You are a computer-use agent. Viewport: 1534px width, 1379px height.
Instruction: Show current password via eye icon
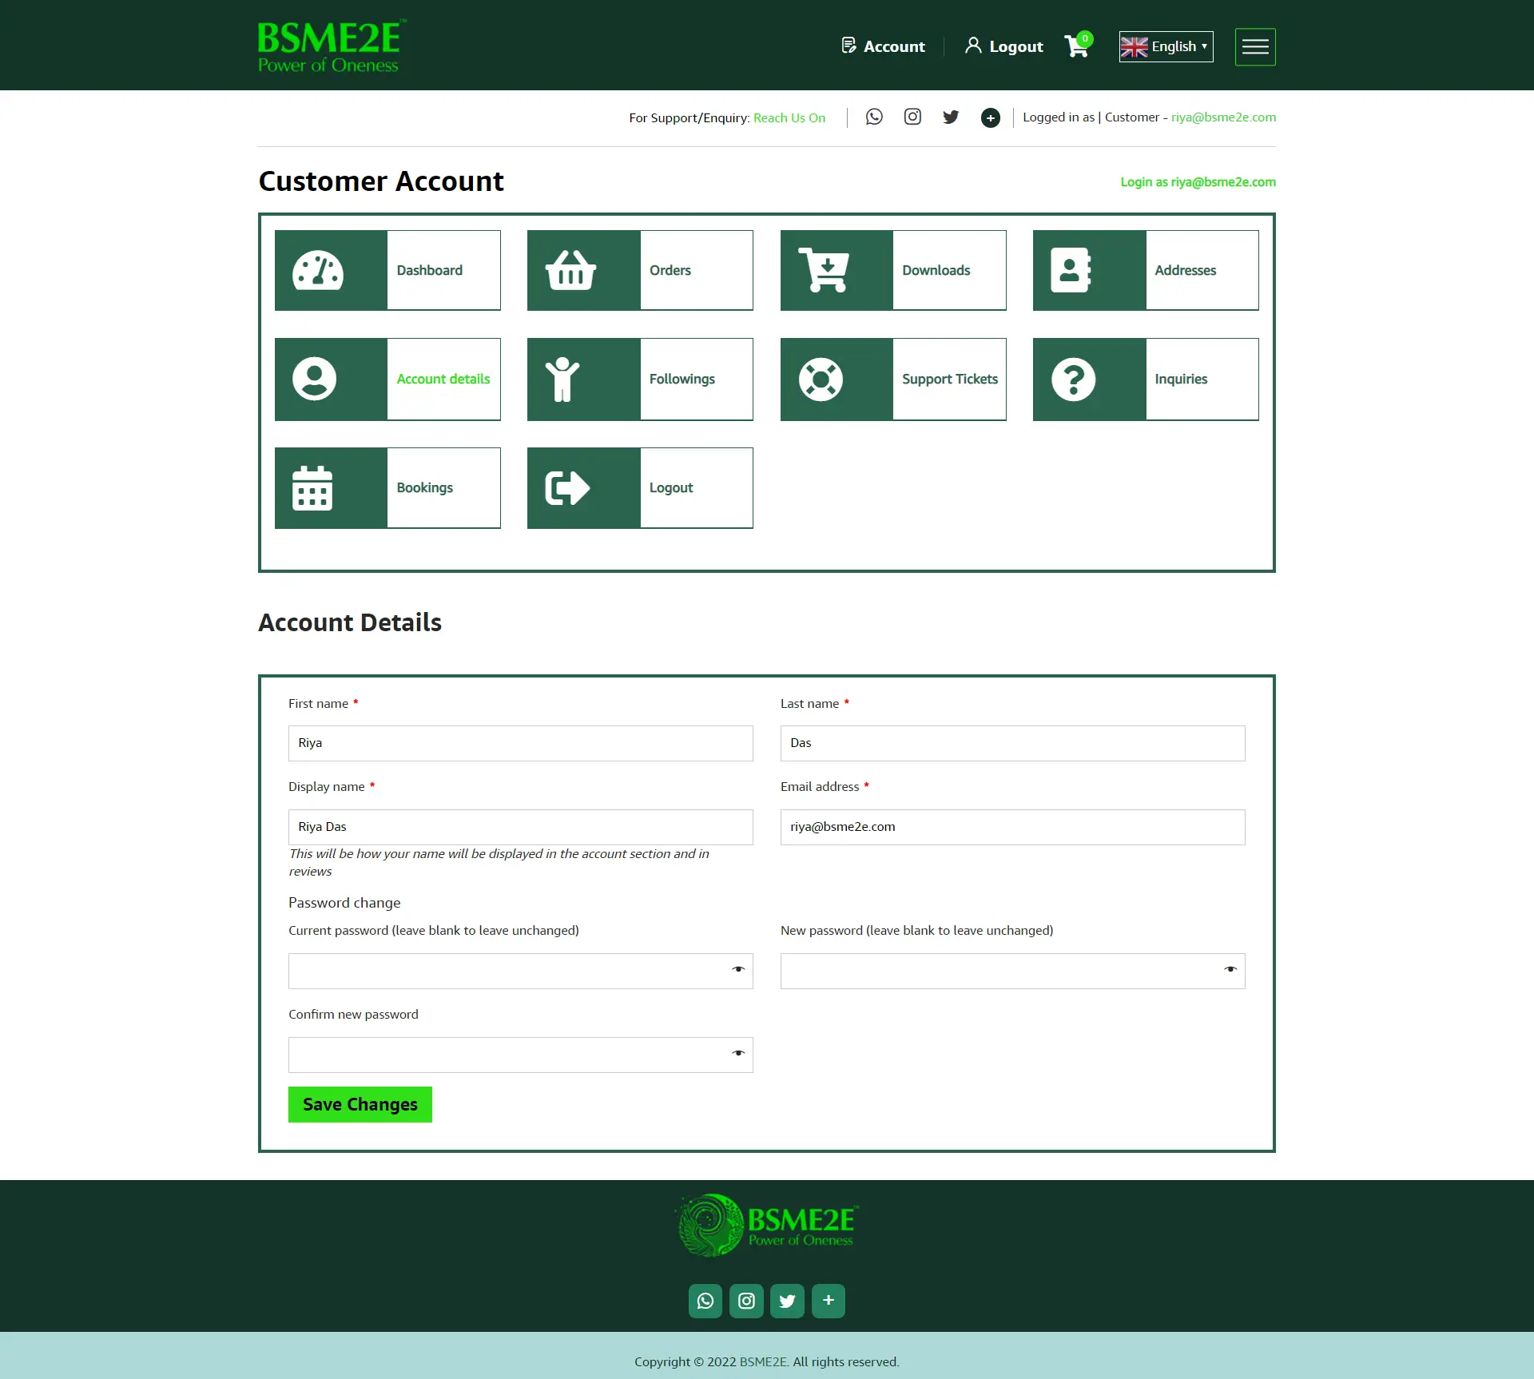tap(737, 970)
